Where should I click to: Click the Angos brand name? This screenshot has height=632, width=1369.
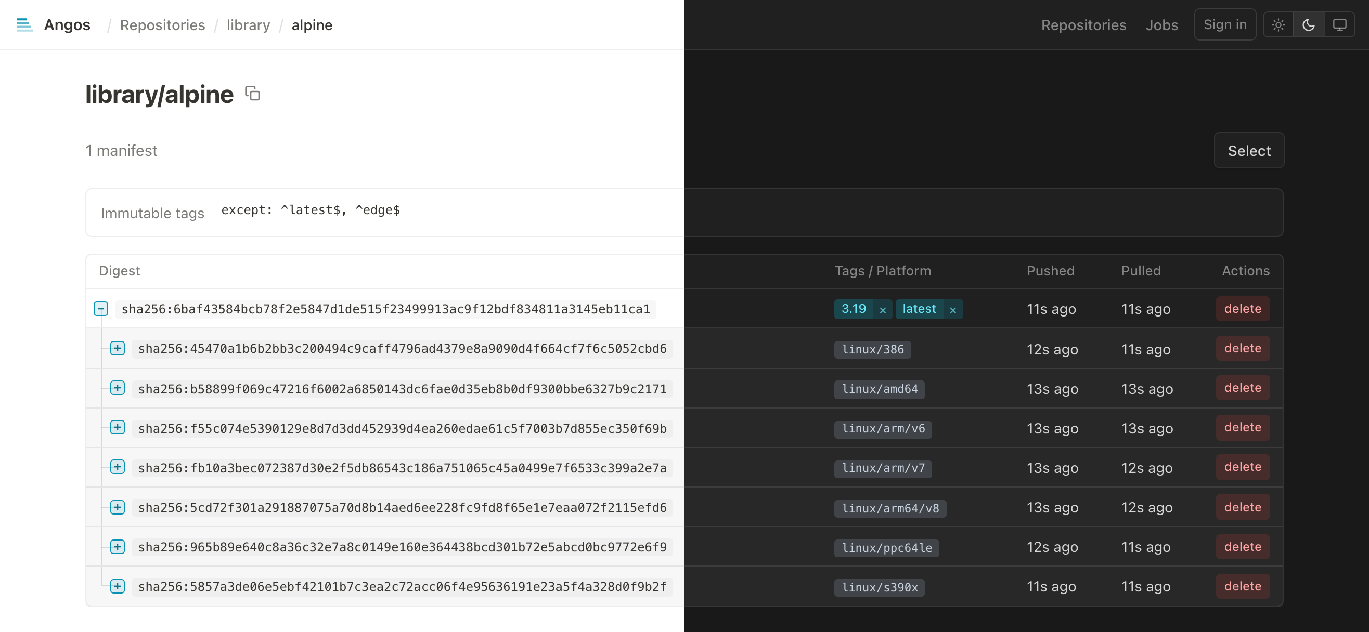(x=67, y=25)
